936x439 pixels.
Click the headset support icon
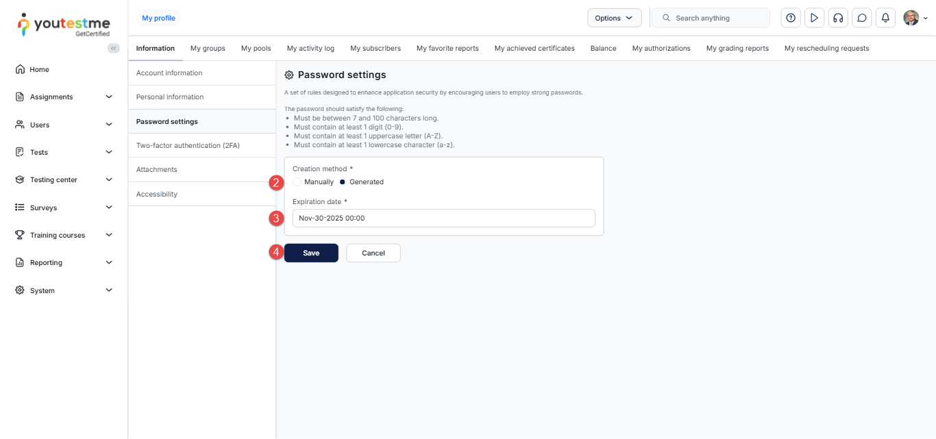click(x=838, y=18)
